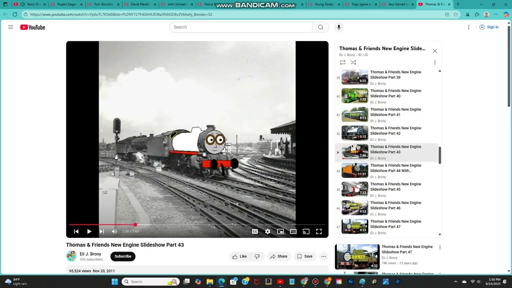
Task: Open the Eli J. Brony channel avatar
Action: pos(71,256)
